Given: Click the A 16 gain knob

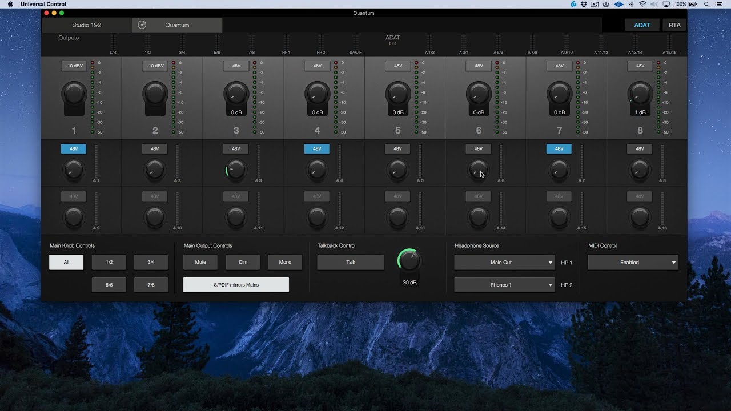Looking at the screenshot, I should [640, 217].
